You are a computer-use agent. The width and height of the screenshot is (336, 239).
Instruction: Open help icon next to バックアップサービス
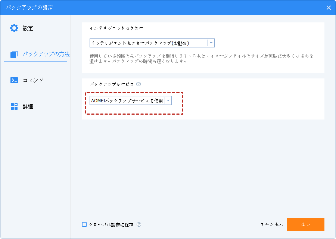[139, 84]
